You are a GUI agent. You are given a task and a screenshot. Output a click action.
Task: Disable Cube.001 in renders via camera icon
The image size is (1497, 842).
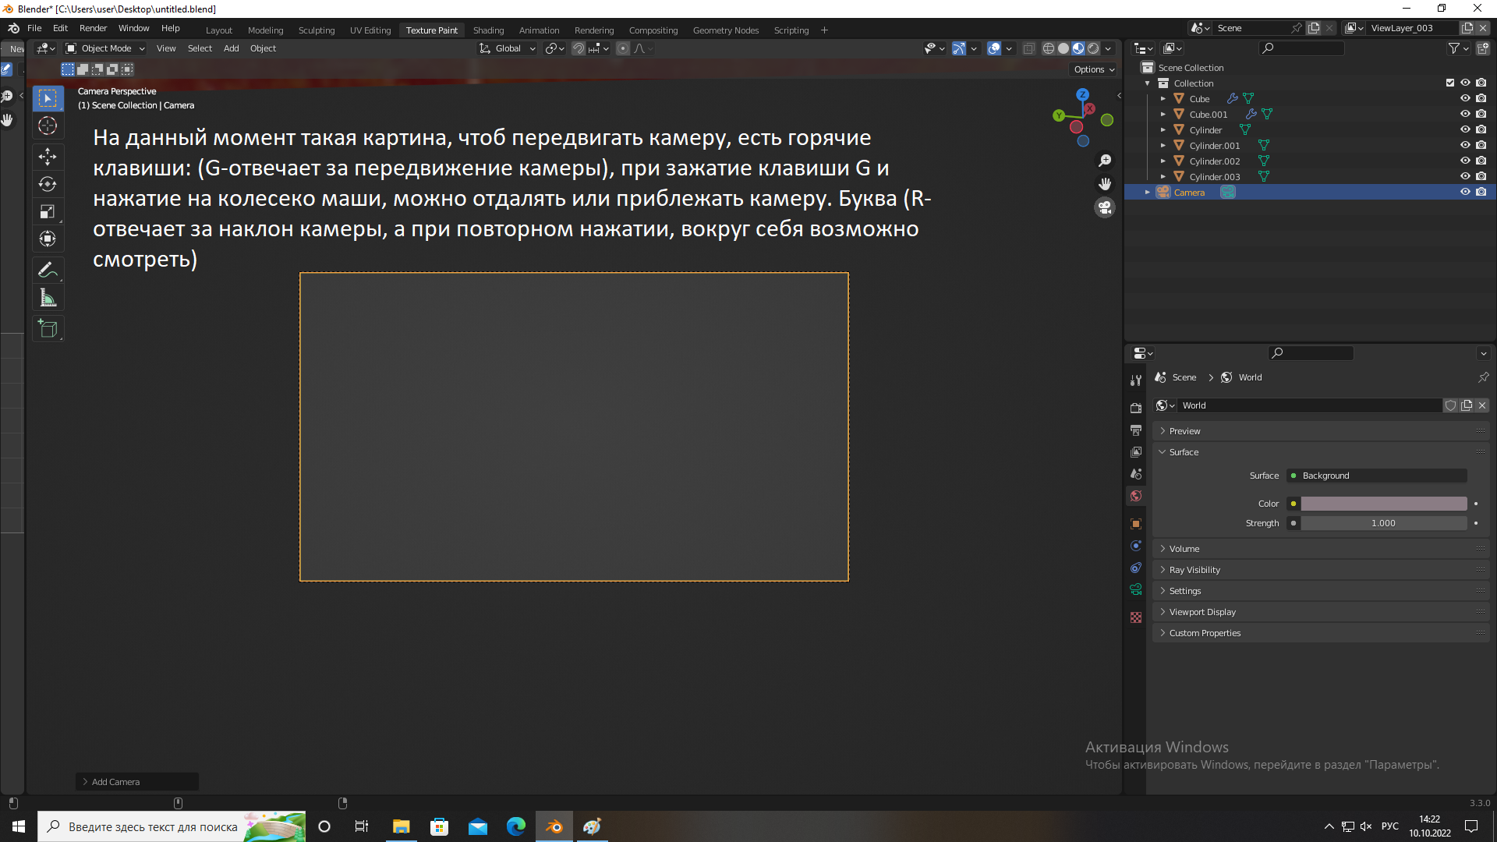coord(1481,114)
